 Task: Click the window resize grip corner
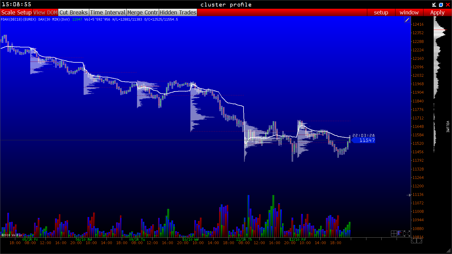coord(449,251)
